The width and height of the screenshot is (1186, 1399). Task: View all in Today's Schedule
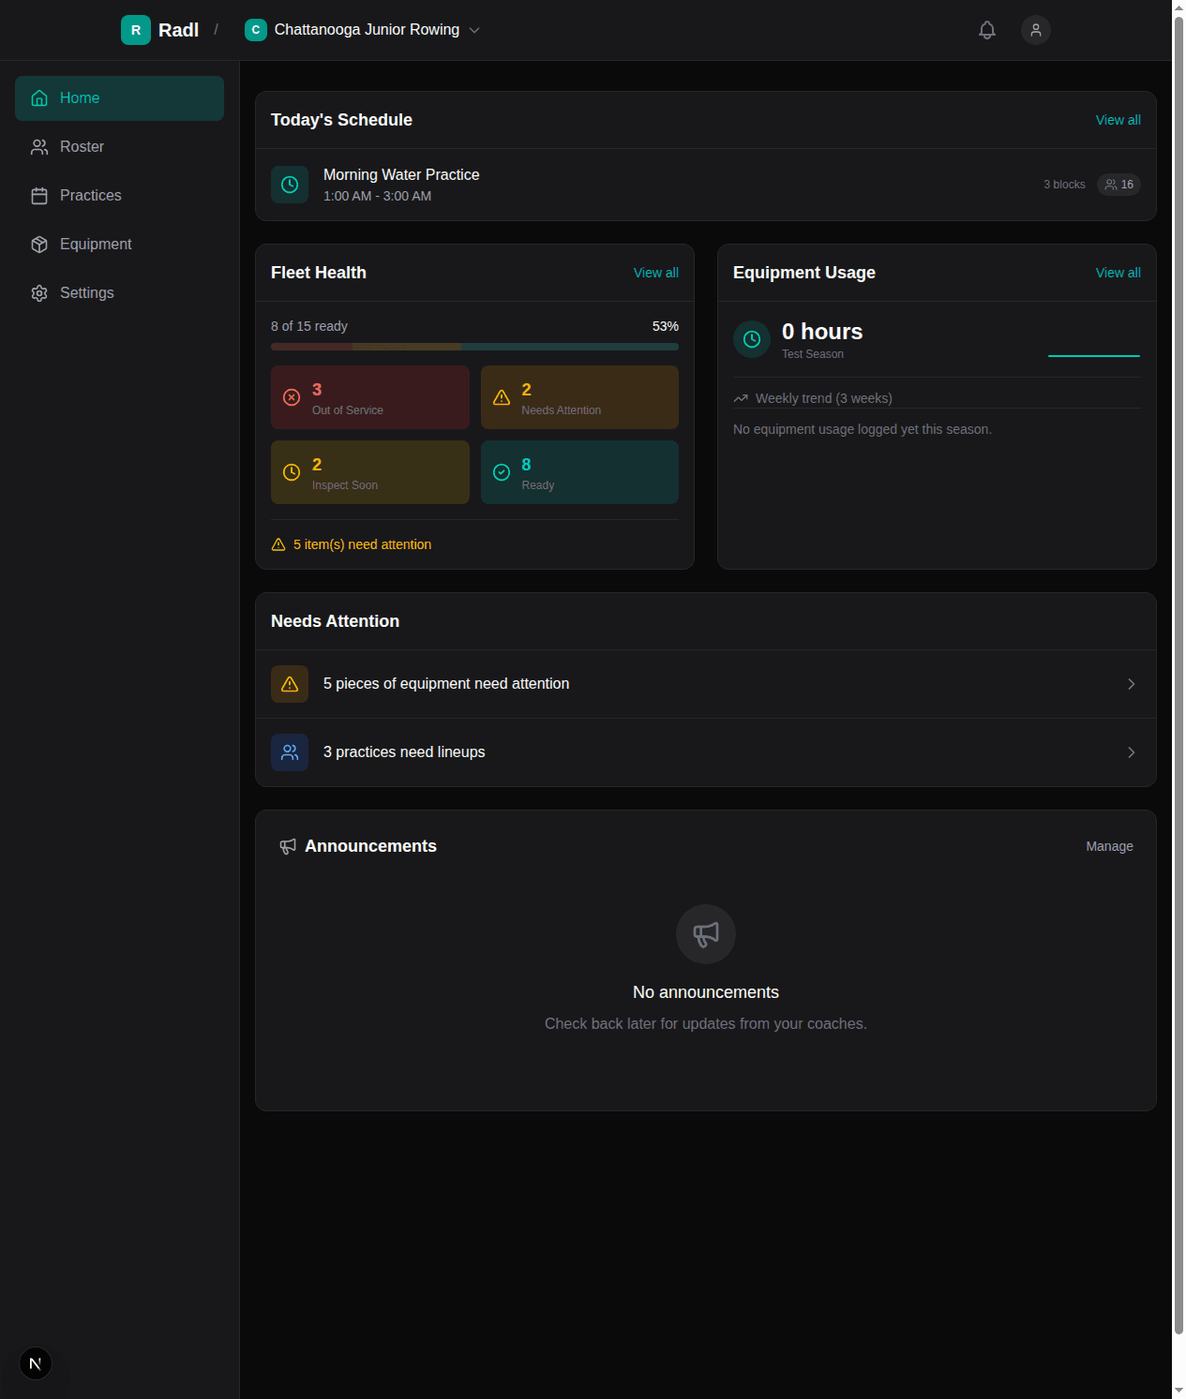[x=1118, y=120]
